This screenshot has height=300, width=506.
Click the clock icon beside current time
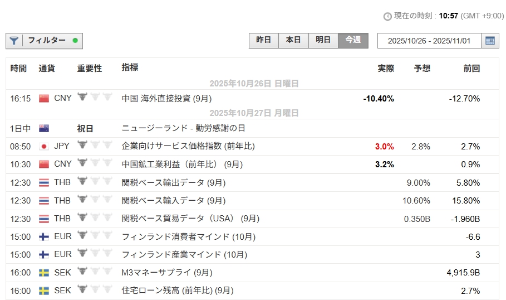387,16
